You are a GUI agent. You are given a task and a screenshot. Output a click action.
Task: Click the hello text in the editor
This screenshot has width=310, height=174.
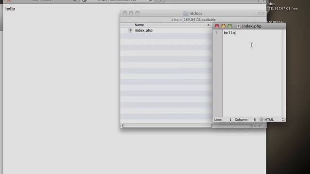(x=229, y=33)
